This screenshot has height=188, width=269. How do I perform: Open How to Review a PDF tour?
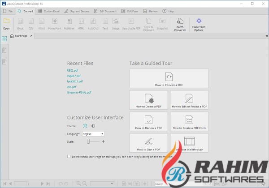pyautogui.click(x=148, y=121)
